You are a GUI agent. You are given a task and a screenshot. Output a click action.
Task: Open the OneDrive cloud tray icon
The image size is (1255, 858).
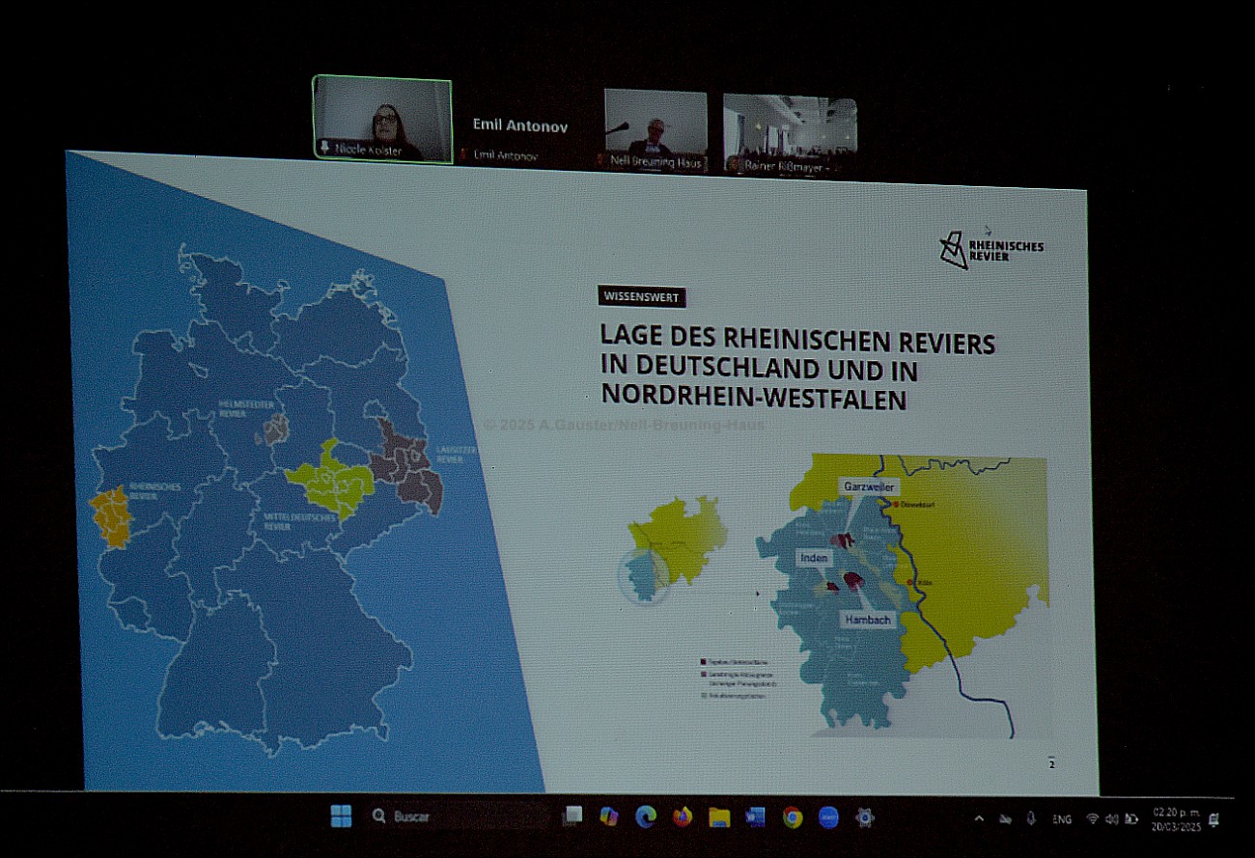coord(1005,818)
